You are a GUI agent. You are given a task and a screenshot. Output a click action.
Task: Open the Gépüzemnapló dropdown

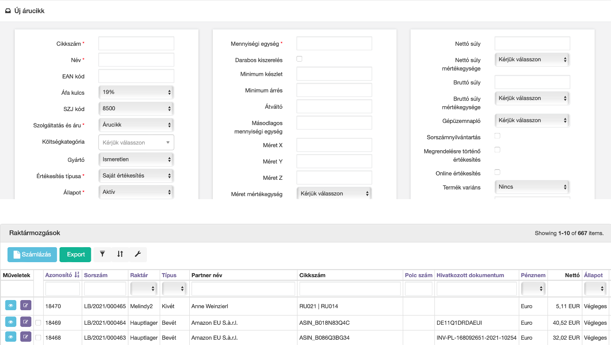pos(532,120)
